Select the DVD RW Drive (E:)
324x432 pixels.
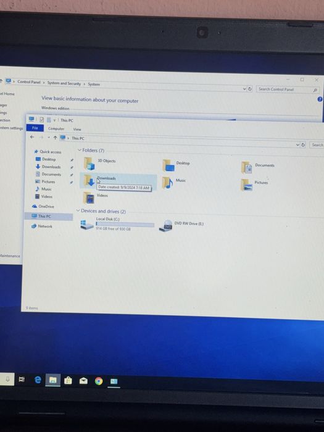[181, 226]
